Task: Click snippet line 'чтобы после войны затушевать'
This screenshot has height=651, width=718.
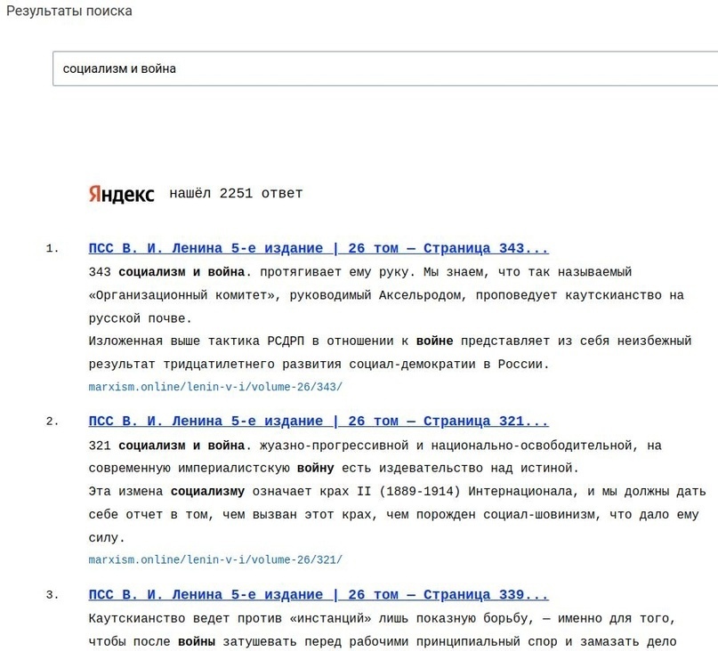Action: pyautogui.click(x=383, y=642)
